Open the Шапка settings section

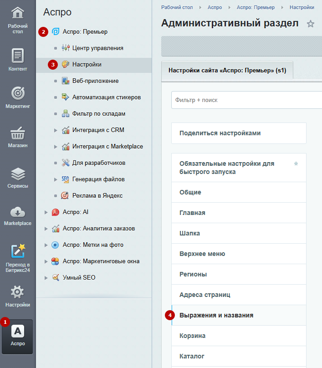point(239,233)
